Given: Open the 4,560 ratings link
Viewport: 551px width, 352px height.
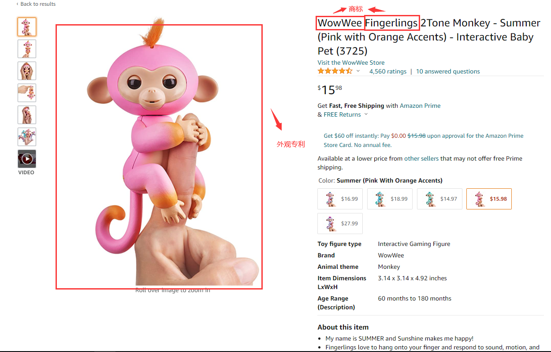Looking at the screenshot, I should click(388, 71).
